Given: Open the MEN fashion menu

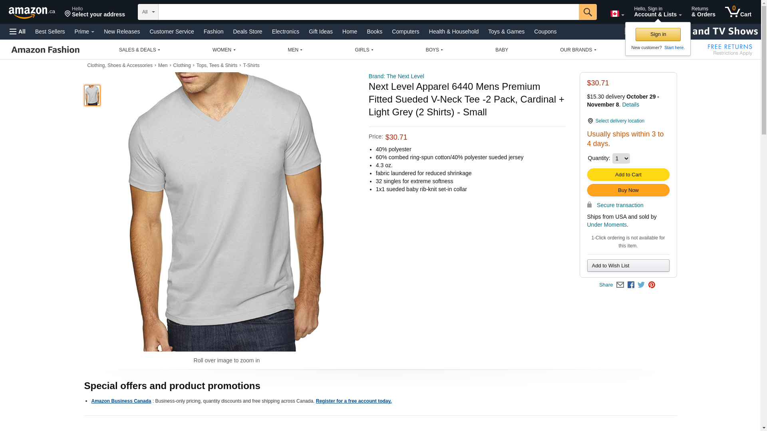Looking at the screenshot, I should (x=295, y=50).
